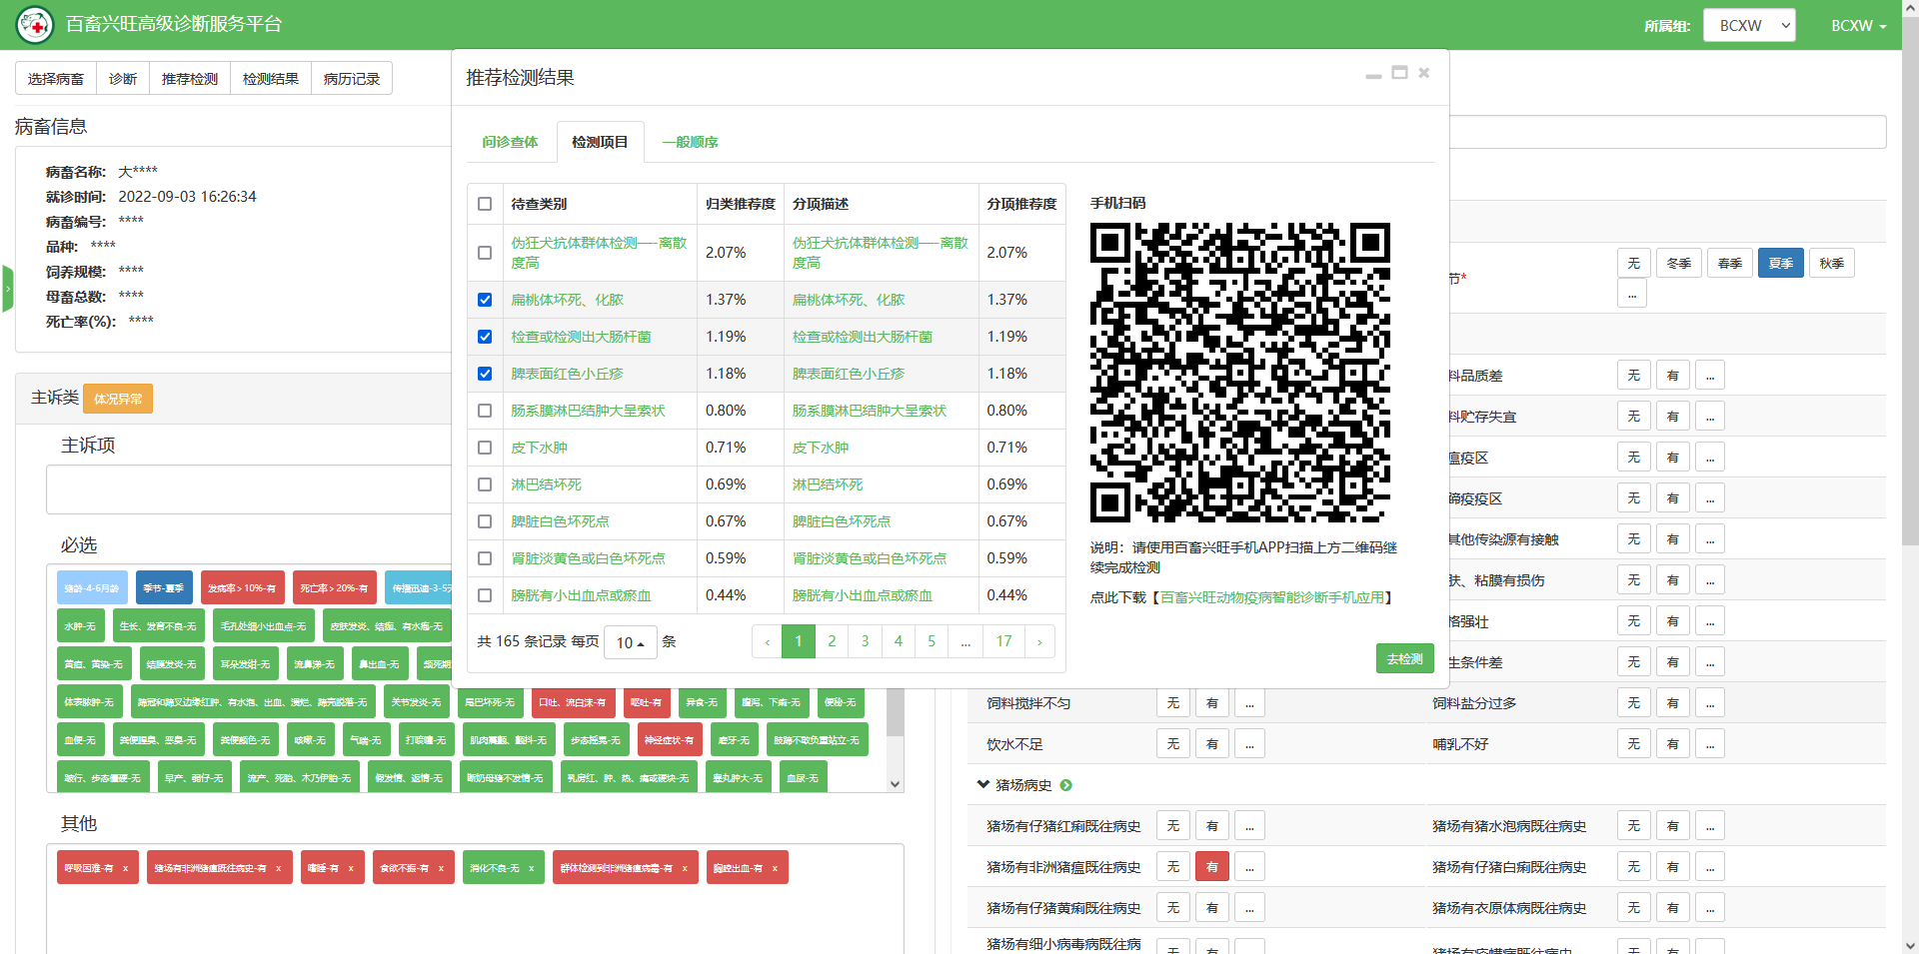Click the 去检测 button
This screenshot has height=954, width=1919.
(1404, 659)
